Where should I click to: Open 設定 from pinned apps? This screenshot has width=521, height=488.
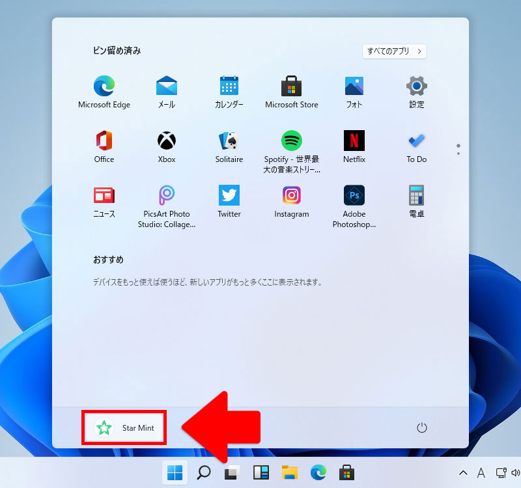(x=416, y=92)
